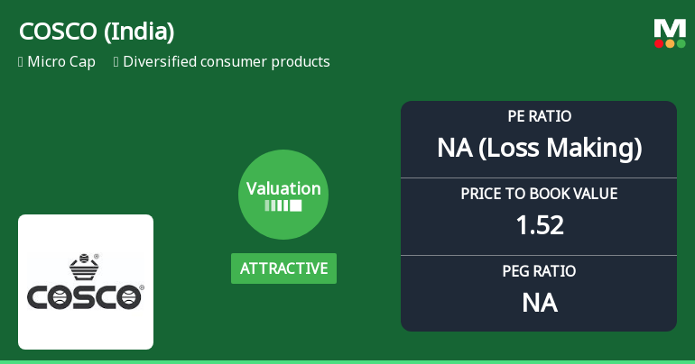Select the Diversified consumer products label
The height and width of the screenshot is (364, 695).
(227, 62)
